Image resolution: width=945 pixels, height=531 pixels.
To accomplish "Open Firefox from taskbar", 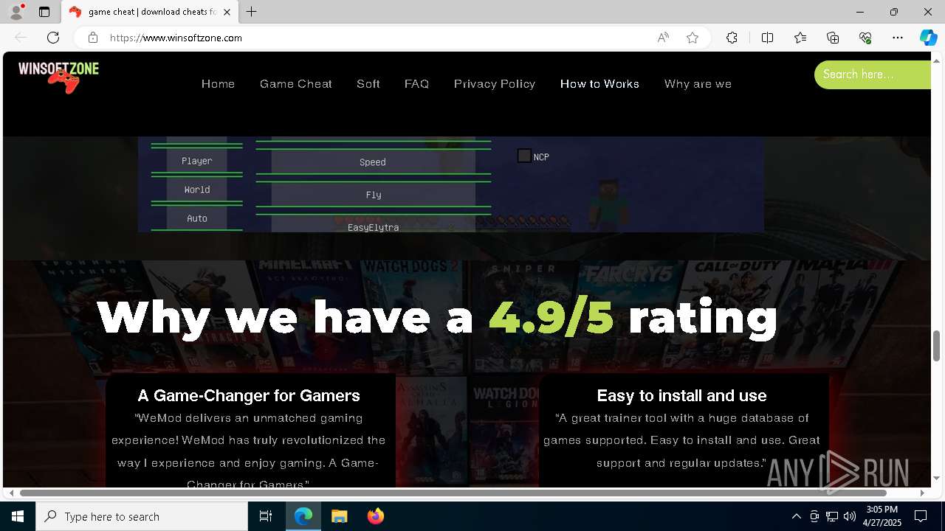I will pyautogui.click(x=375, y=516).
